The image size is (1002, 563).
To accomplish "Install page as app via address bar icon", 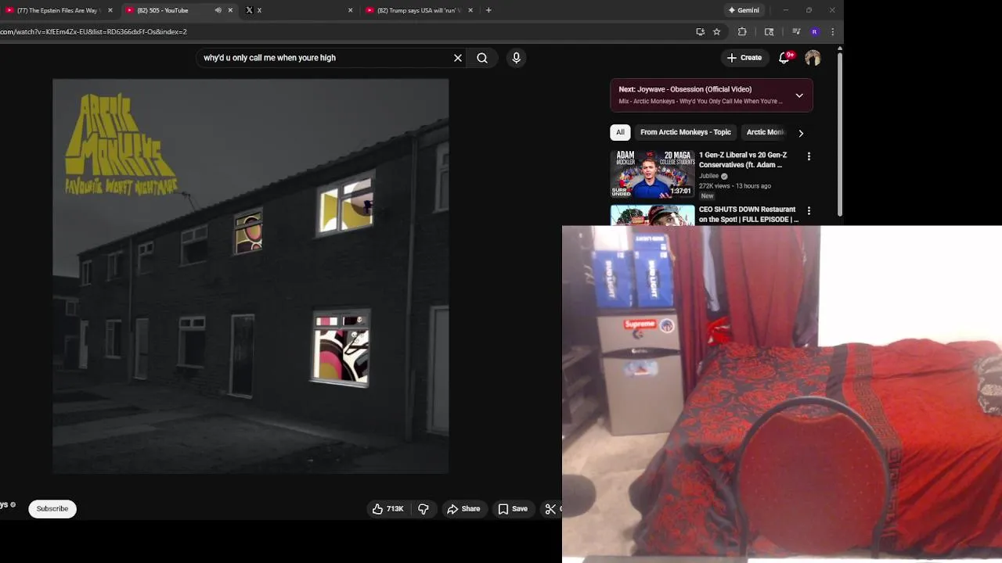I will point(700,32).
